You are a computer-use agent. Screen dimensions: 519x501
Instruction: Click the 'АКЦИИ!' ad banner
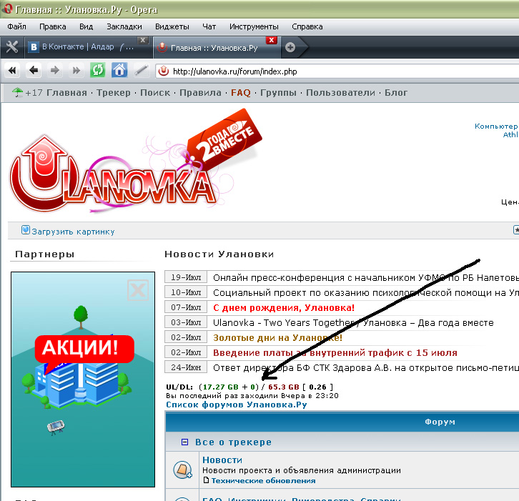(84, 348)
